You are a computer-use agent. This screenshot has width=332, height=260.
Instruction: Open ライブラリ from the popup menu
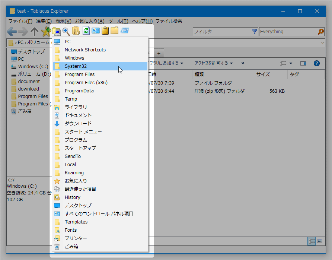point(100,107)
